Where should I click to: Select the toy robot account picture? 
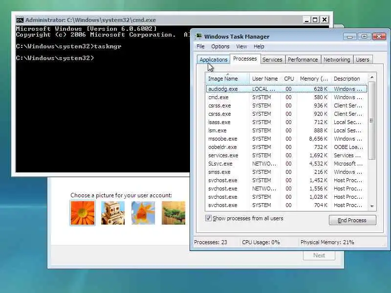[113, 213]
